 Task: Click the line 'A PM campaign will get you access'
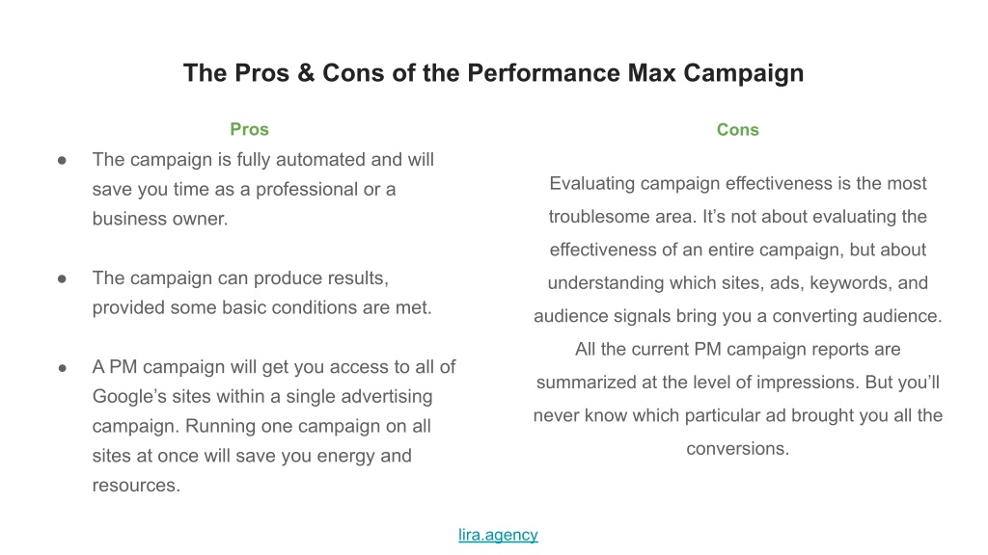pyautogui.click(x=274, y=367)
